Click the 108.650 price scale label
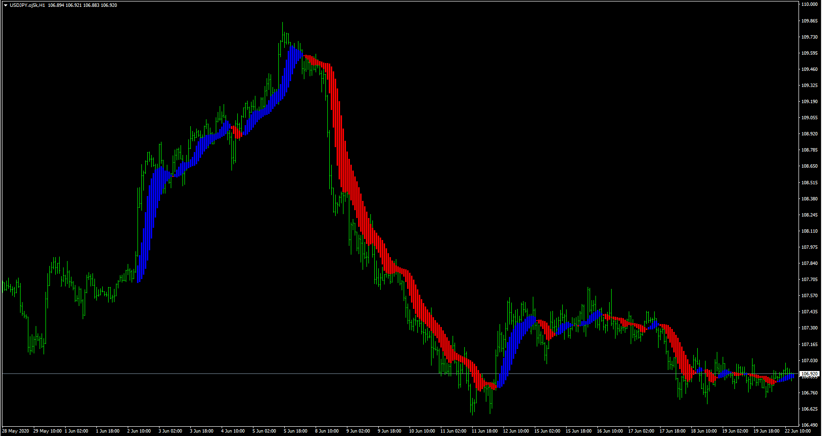This screenshot has width=822, height=436. click(x=809, y=166)
